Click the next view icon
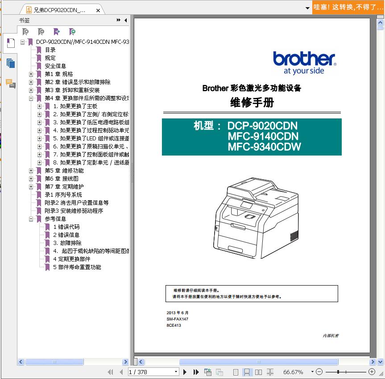The height and width of the screenshot is (379, 385). [219, 372]
